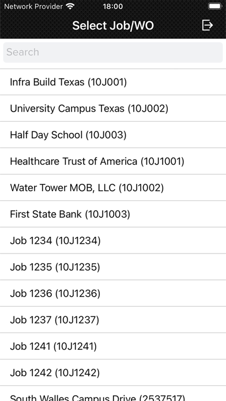
Task: Open Job 1235 entry
Action: click(113, 267)
